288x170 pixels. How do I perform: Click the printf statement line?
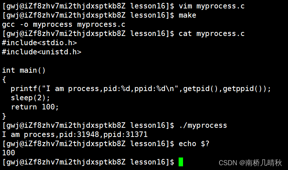pos(141,89)
